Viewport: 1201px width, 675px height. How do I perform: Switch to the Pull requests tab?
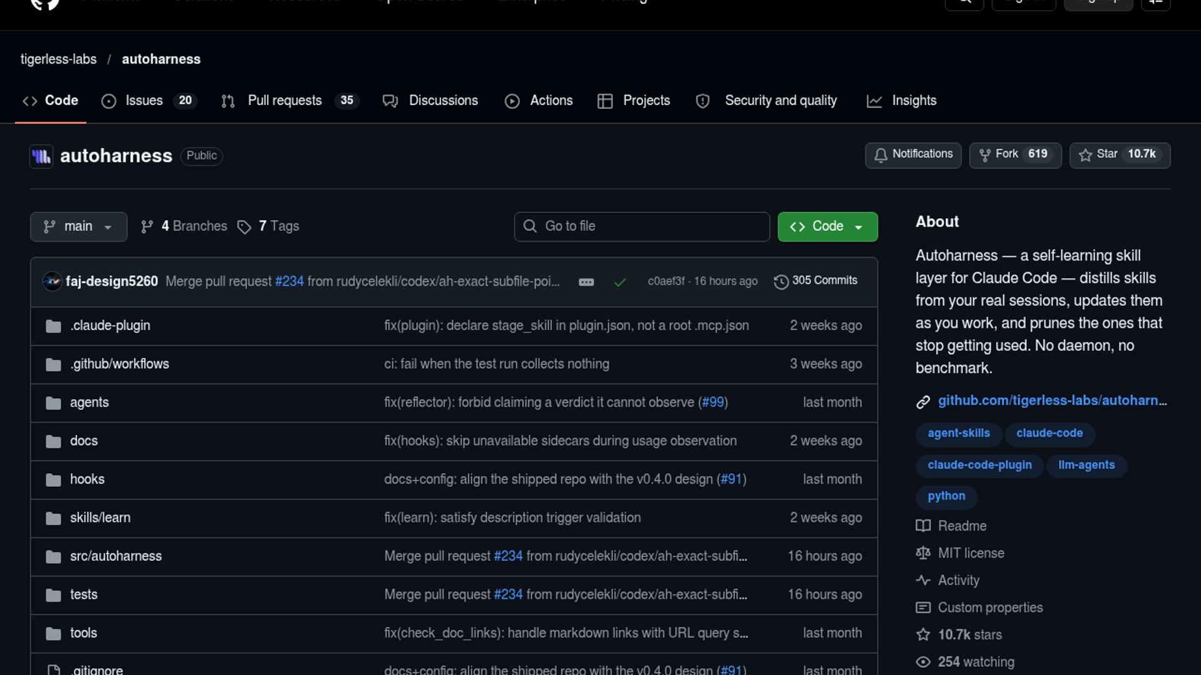290,101
